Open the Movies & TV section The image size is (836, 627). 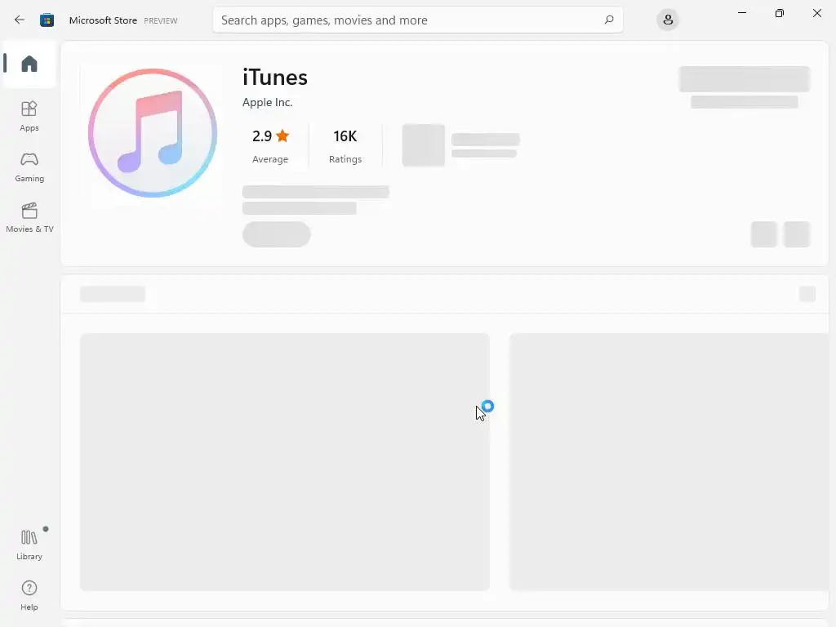pyautogui.click(x=29, y=217)
